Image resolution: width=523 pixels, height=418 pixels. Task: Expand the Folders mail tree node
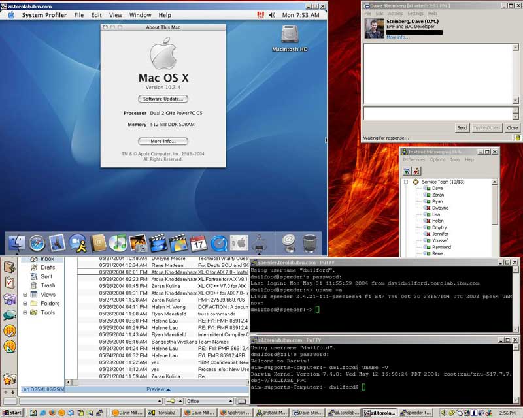[25, 304]
